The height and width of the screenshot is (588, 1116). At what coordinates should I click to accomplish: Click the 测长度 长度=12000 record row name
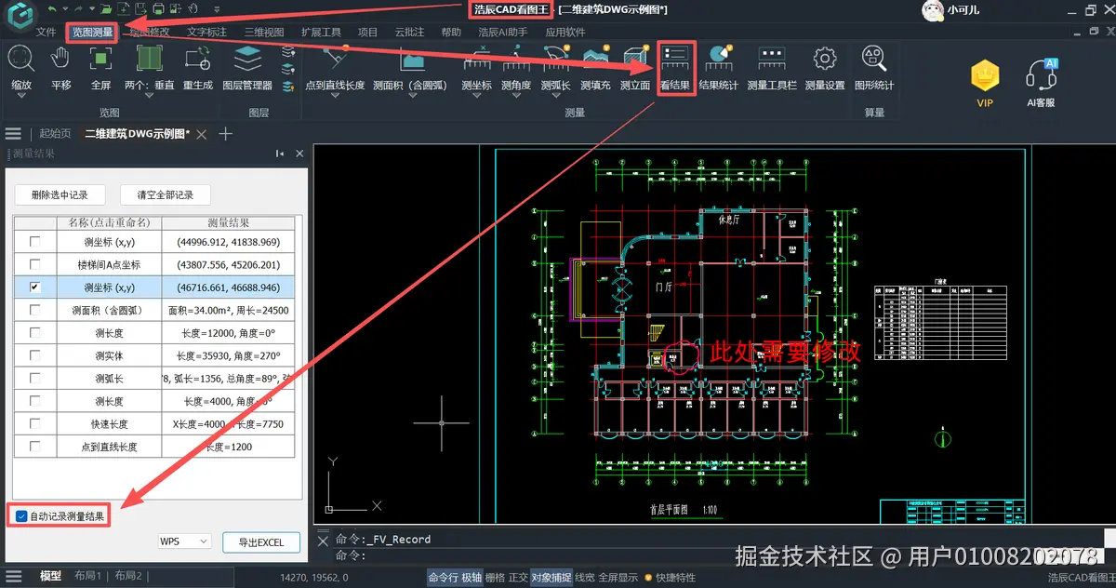(109, 333)
